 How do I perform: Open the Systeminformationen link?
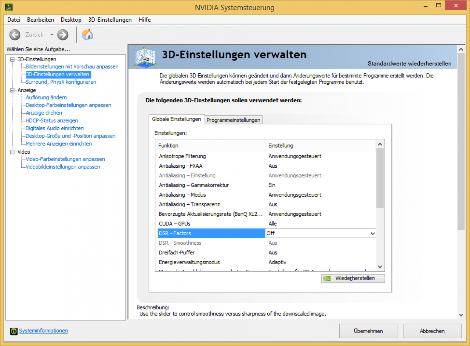coord(43,331)
